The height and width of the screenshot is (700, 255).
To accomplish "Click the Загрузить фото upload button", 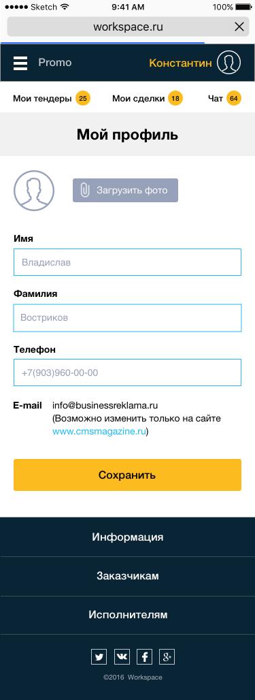I will pyautogui.click(x=125, y=191).
